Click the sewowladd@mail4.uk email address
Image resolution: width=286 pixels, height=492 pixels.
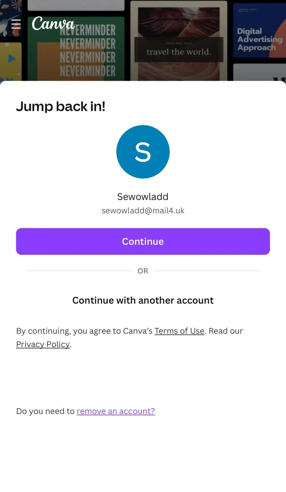[143, 211]
